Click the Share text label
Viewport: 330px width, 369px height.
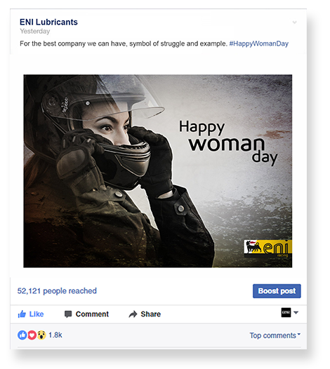click(x=151, y=314)
